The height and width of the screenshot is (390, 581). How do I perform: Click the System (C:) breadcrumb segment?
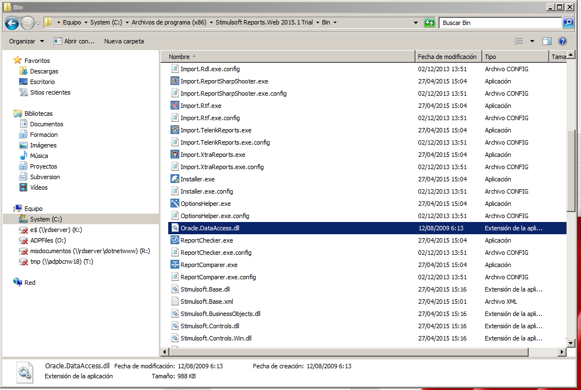coord(106,22)
